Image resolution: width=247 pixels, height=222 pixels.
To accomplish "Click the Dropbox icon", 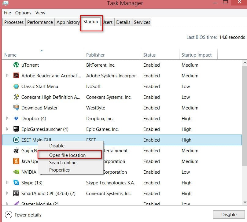I will click(16, 118).
